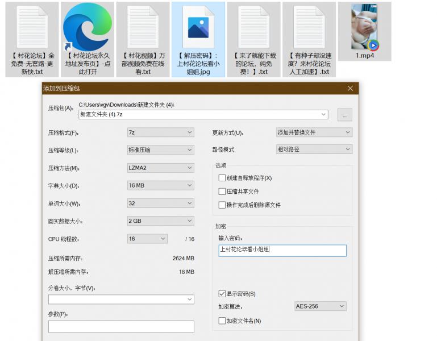This screenshot has height=341, width=437.
Task: Click the browse "..." button for archive path
Action: pyautogui.click(x=345, y=115)
